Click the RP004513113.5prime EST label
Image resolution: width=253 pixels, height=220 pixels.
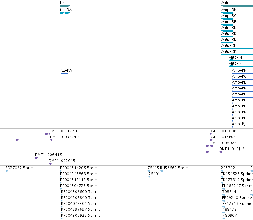[x=80, y=180]
